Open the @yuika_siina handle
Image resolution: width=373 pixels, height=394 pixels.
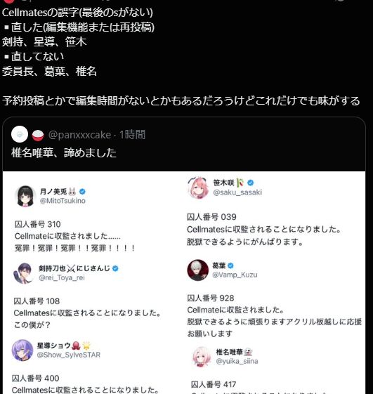point(237,361)
